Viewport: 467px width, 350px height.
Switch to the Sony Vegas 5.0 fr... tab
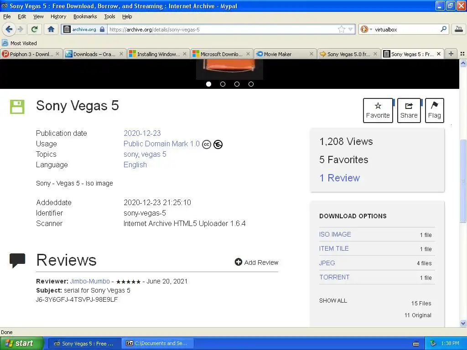pyautogui.click(x=349, y=54)
